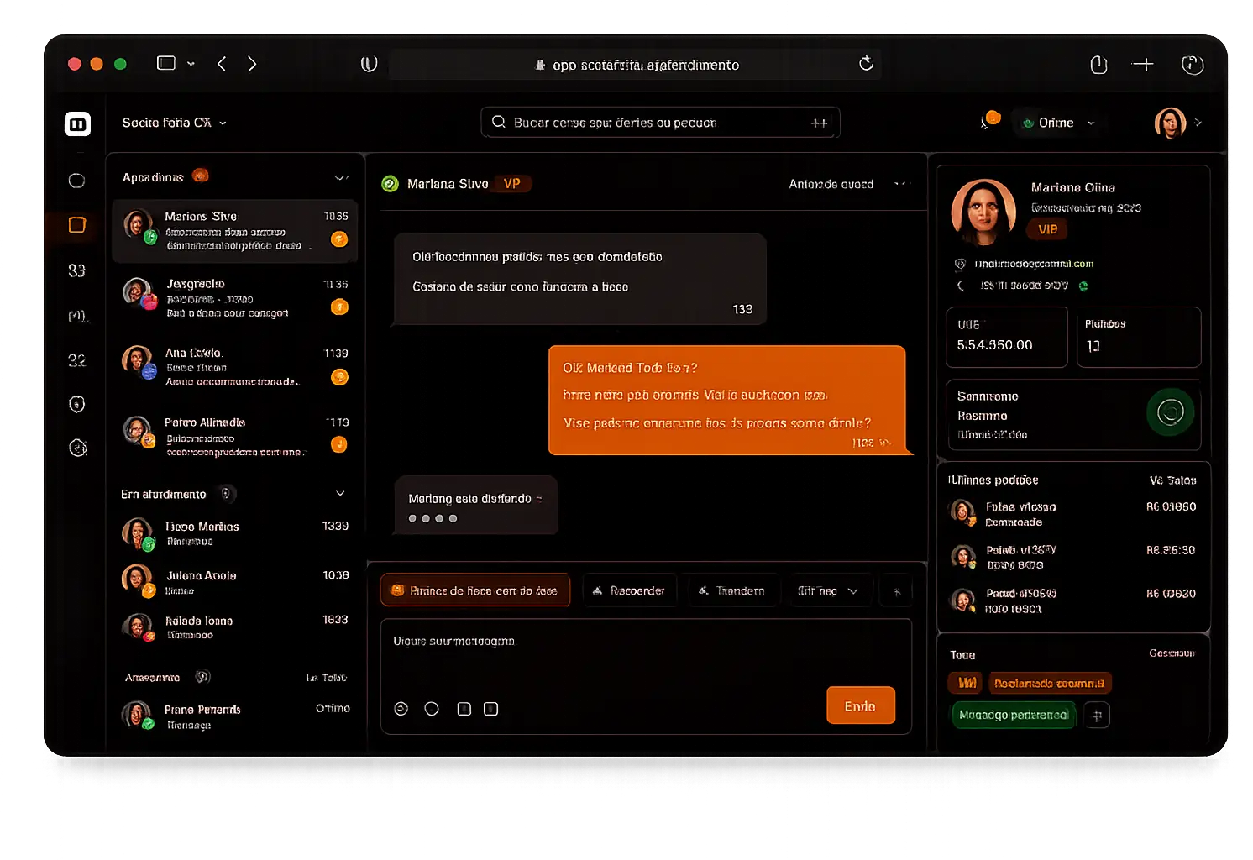Screen dimensions: 1253x860
Task: Click the Racoerder button
Action: point(630,591)
